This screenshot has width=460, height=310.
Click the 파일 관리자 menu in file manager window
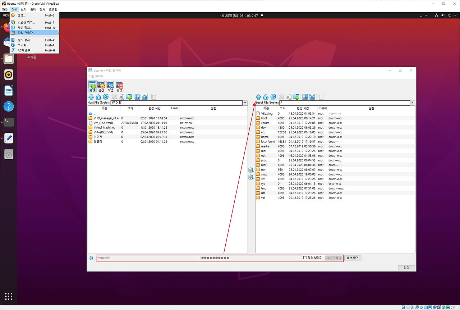[96, 77]
